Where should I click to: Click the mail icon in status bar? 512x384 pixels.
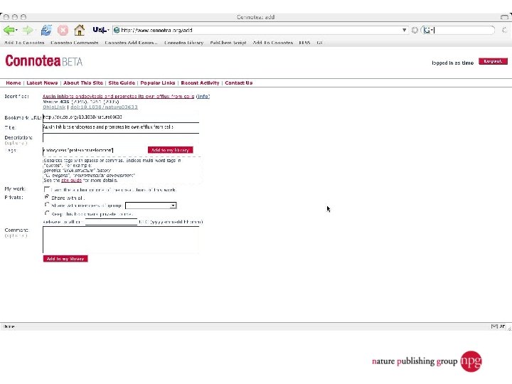pos(494,326)
